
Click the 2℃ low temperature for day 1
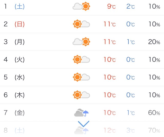[x=130, y=6]
